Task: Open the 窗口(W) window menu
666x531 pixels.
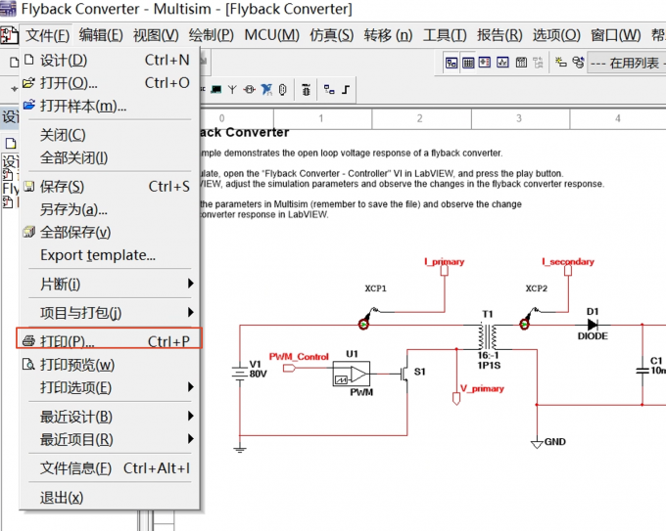Action: (615, 35)
